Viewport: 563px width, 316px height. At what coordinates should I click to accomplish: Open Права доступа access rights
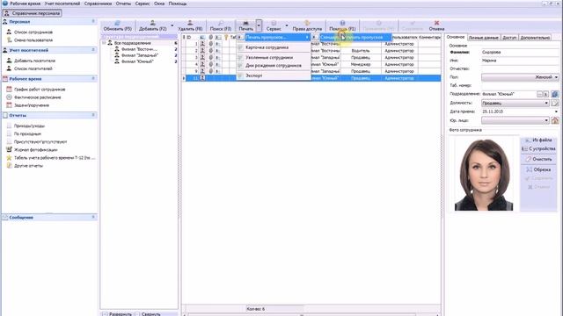307,25
